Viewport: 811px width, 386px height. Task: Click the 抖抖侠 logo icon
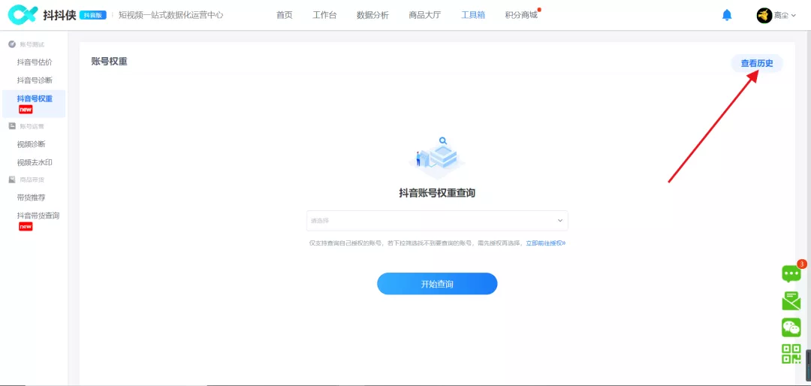pos(21,15)
